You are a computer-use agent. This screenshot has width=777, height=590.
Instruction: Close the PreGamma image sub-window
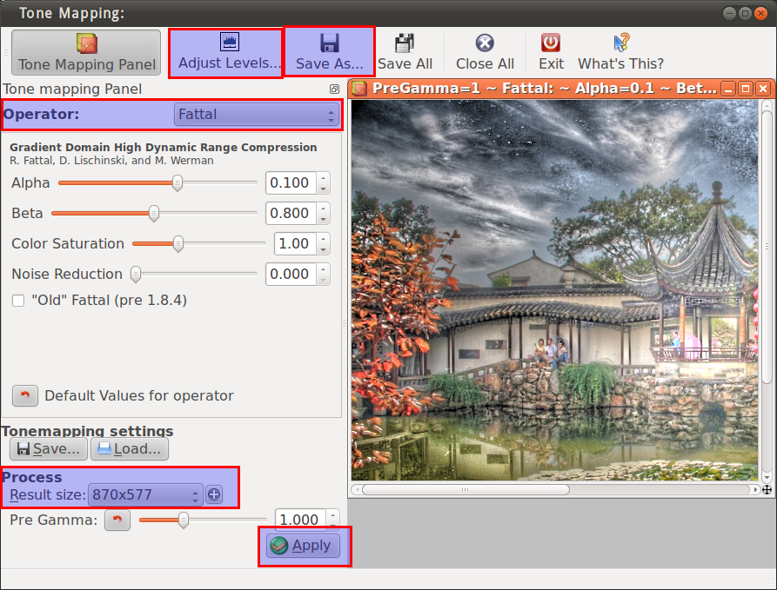(763, 89)
